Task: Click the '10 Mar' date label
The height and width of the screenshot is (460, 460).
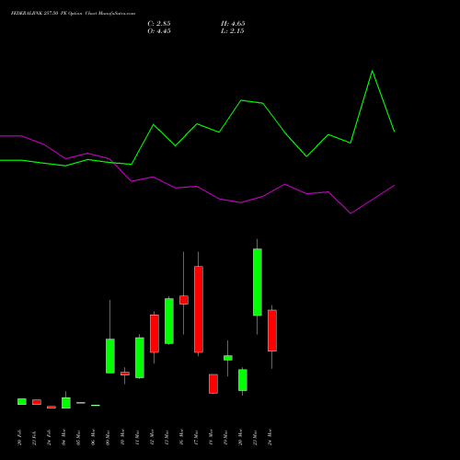Action: [x=122, y=437]
